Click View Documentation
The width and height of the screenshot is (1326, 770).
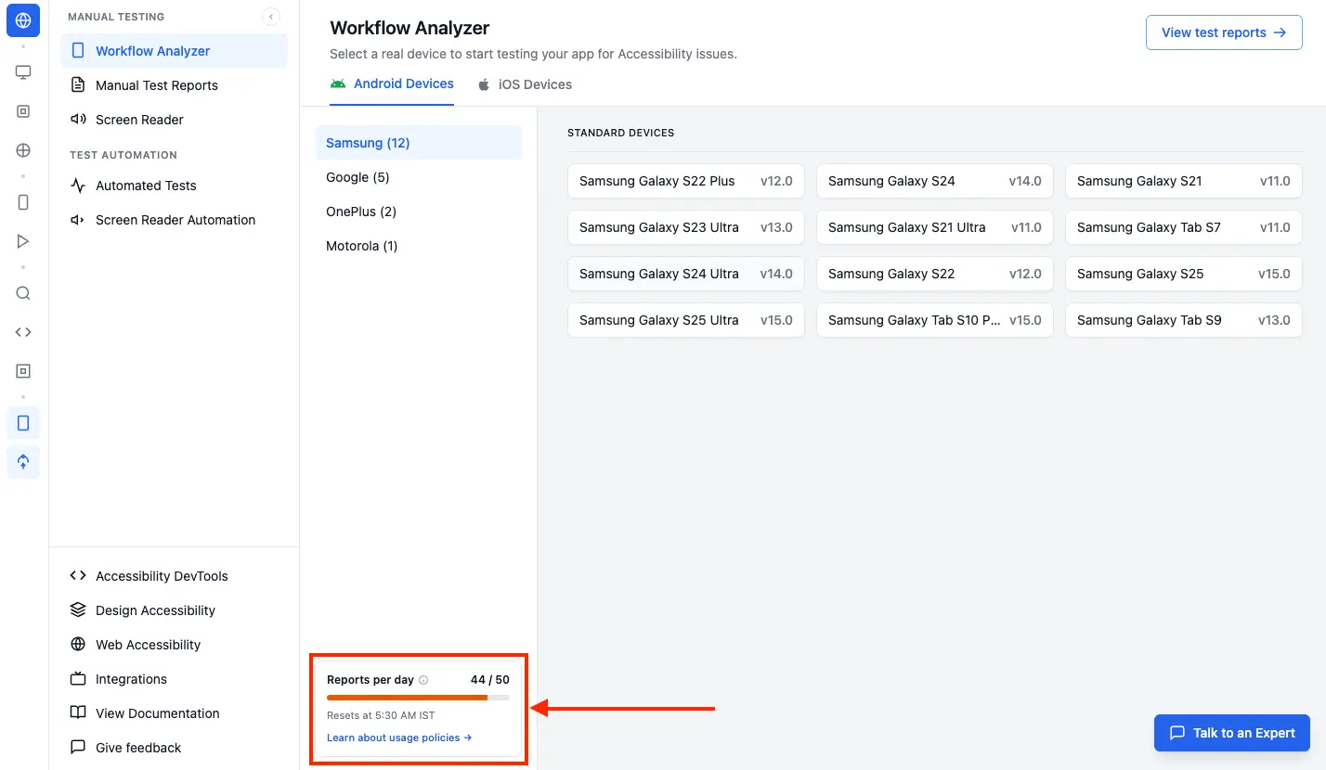[175, 713]
